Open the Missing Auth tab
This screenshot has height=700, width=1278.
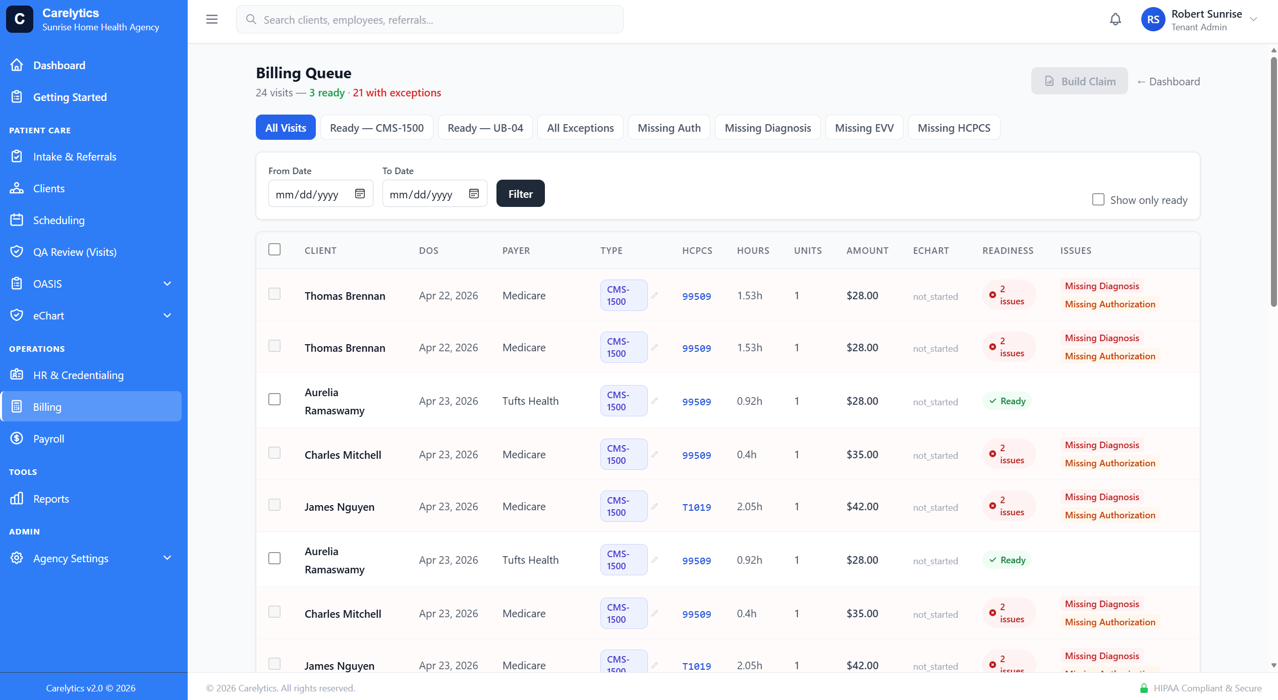(669, 127)
